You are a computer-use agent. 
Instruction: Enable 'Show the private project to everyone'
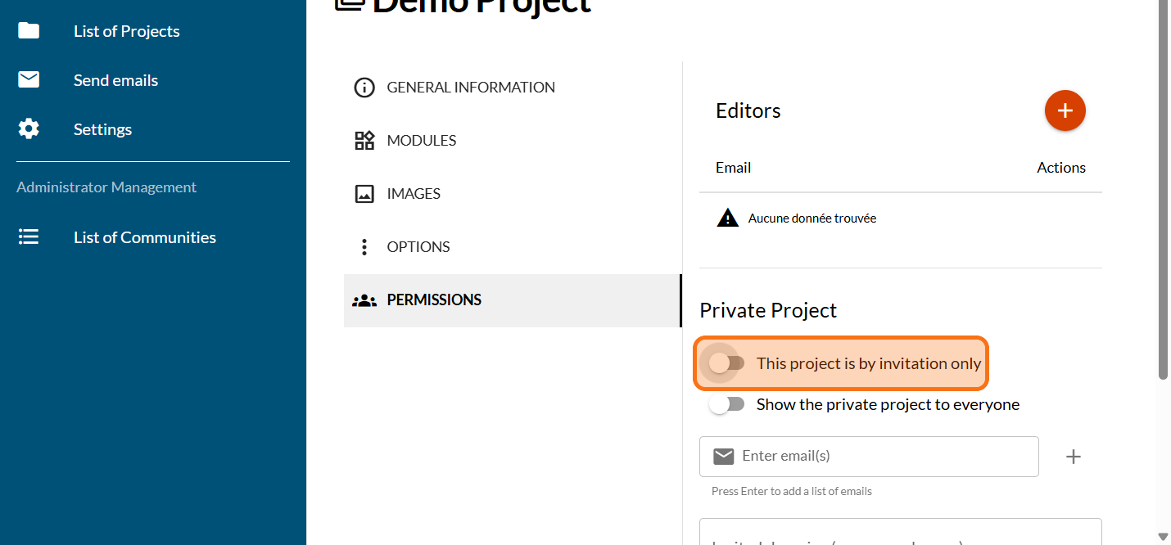pyautogui.click(x=726, y=404)
